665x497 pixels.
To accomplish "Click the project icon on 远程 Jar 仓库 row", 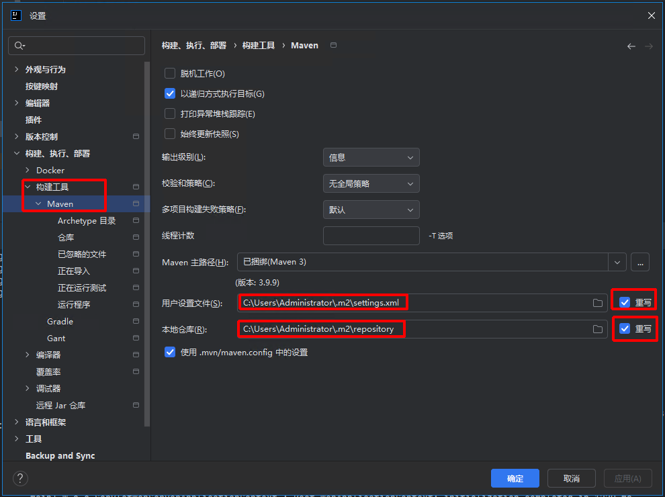I will (136, 405).
